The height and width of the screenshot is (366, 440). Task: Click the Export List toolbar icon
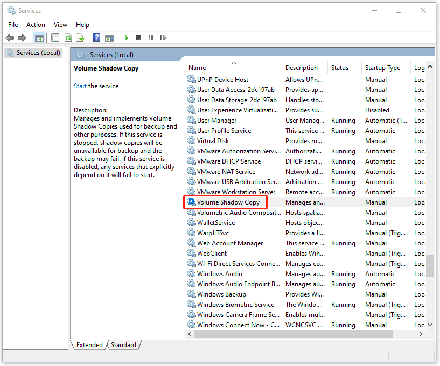click(80, 38)
